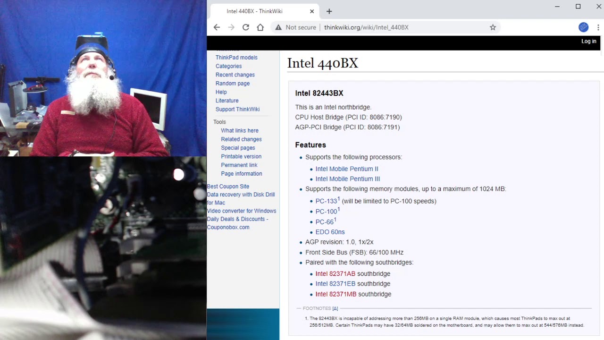Screen dimensions: 604x340
Task: Click the browser forward arrow
Action: (231, 27)
